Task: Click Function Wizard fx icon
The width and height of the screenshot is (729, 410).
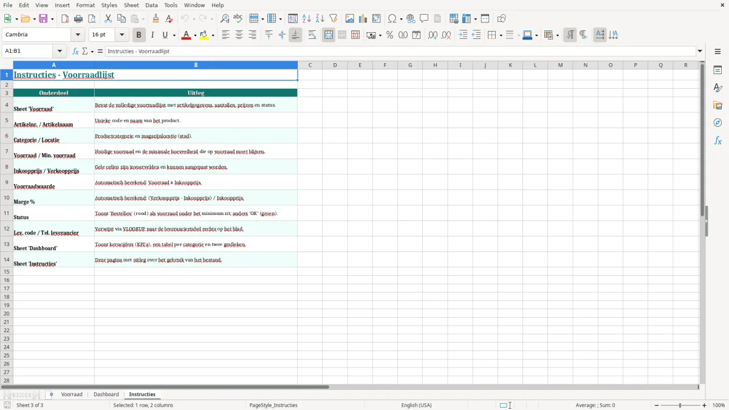Action: coord(75,52)
